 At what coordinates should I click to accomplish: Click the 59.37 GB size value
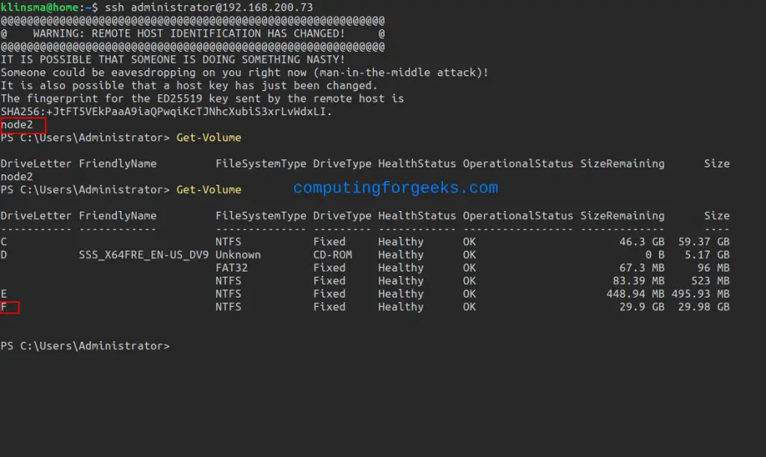pyautogui.click(x=703, y=242)
